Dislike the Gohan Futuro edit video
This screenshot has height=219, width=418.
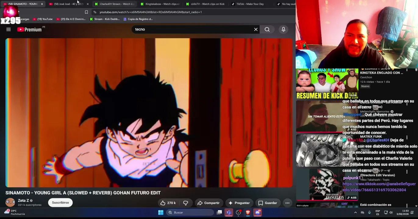coord(185,203)
